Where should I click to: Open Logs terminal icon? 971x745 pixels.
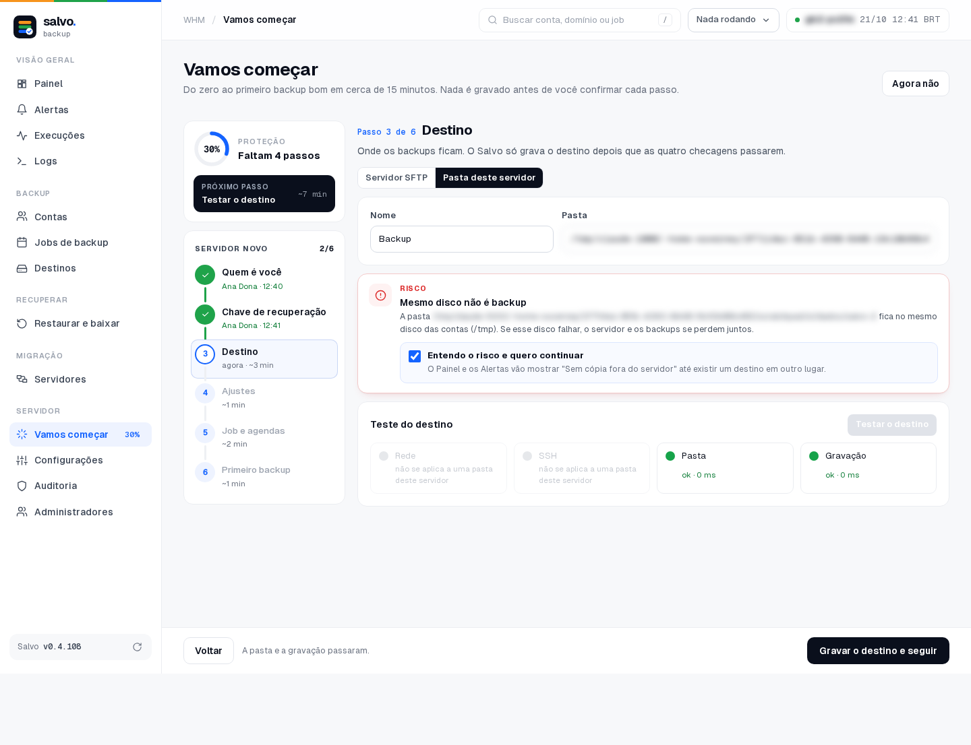pyautogui.click(x=22, y=161)
